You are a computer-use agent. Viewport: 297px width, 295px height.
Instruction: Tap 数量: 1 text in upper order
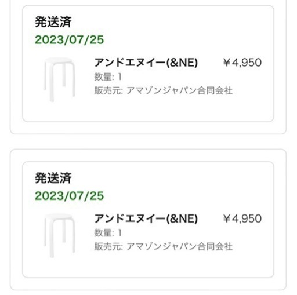tap(108, 77)
